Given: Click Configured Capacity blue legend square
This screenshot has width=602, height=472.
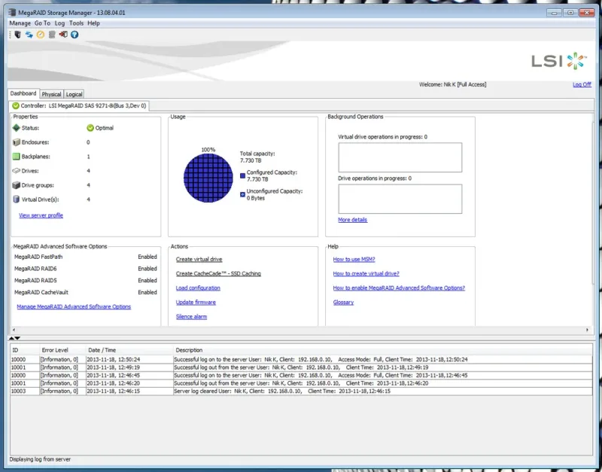Looking at the screenshot, I should [x=242, y=175].
